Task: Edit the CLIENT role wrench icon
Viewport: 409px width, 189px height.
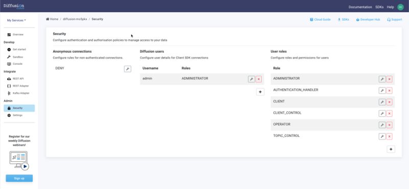Action: coord(382,102)
